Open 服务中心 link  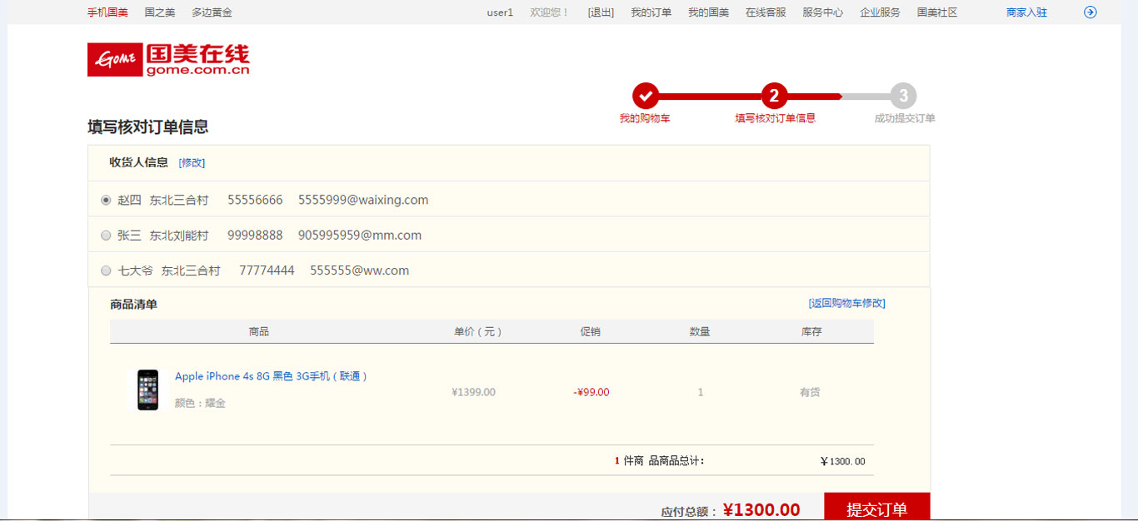point(823,12)
